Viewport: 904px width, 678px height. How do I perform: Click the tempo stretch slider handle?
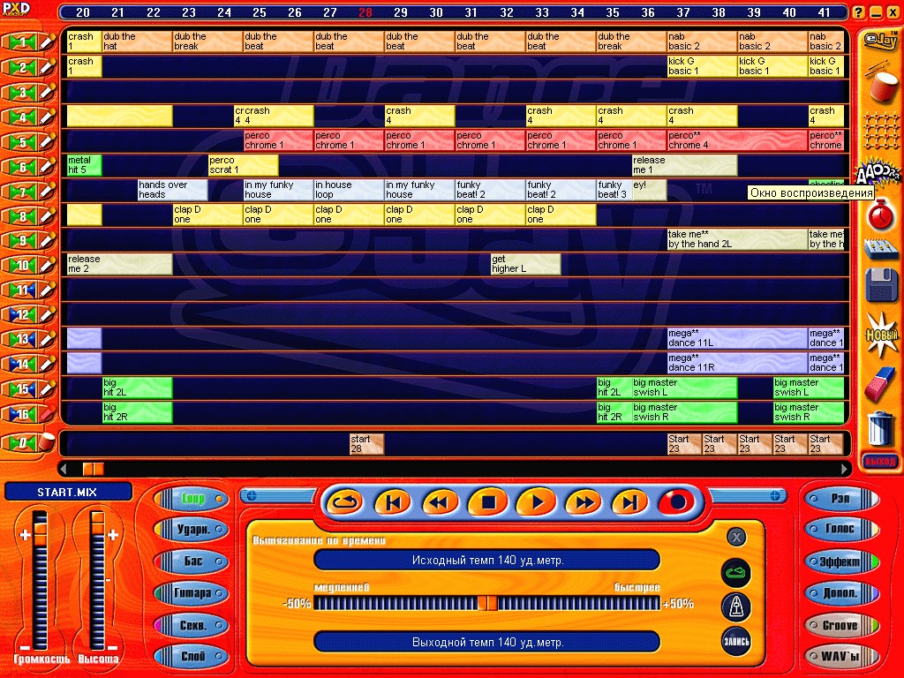[x=486, y=603]
